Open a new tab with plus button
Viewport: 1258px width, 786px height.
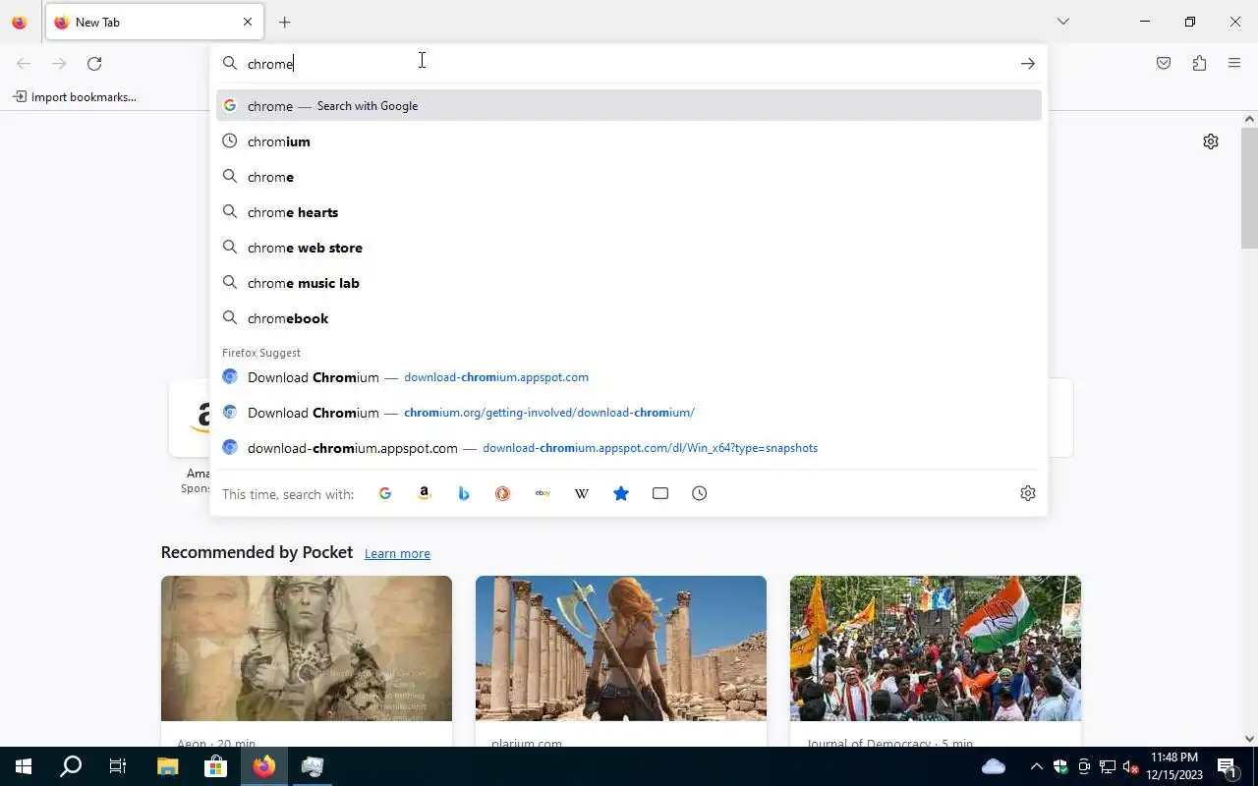[x=285, y=22]
